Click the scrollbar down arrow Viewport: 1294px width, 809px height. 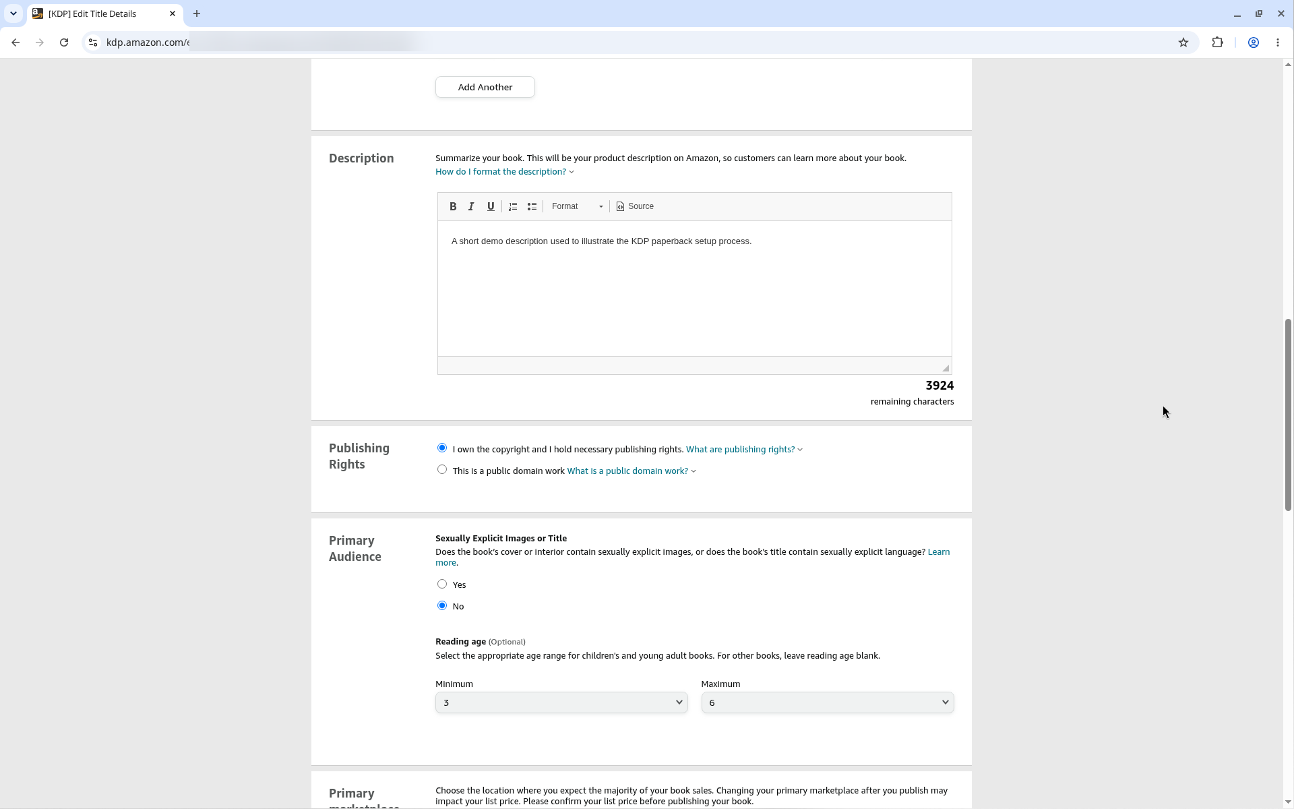coord(1288,802)
